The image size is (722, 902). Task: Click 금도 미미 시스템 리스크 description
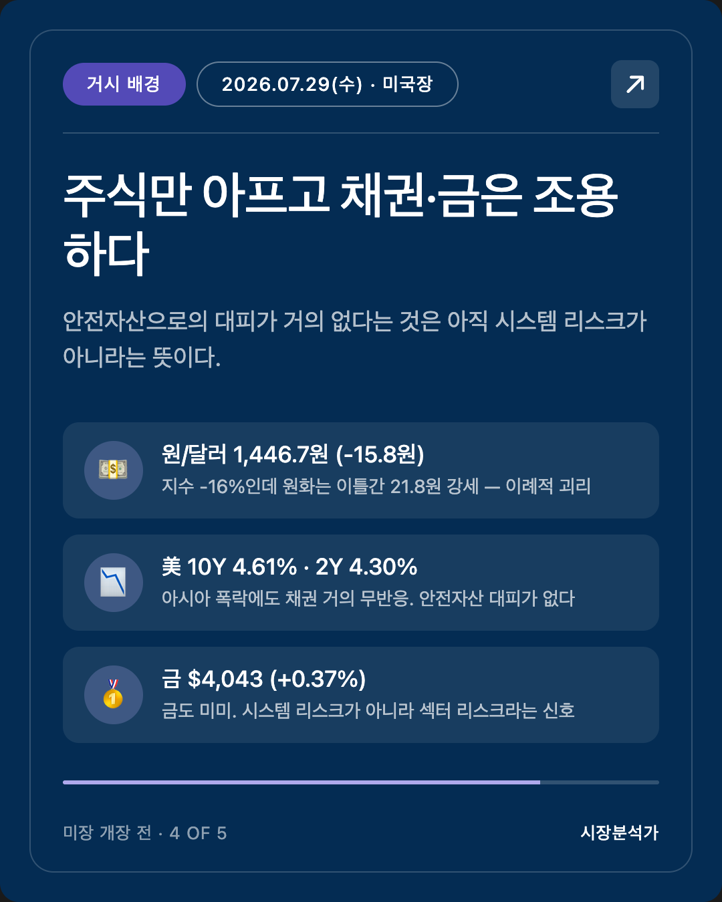click(x=368, y=710)
